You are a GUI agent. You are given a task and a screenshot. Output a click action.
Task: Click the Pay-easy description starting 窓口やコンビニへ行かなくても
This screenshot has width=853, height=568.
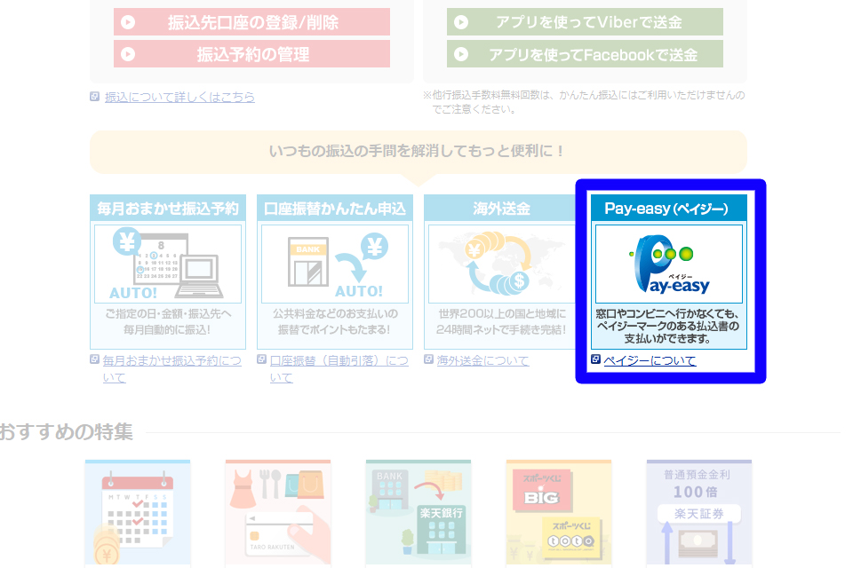tap(668, 326)
